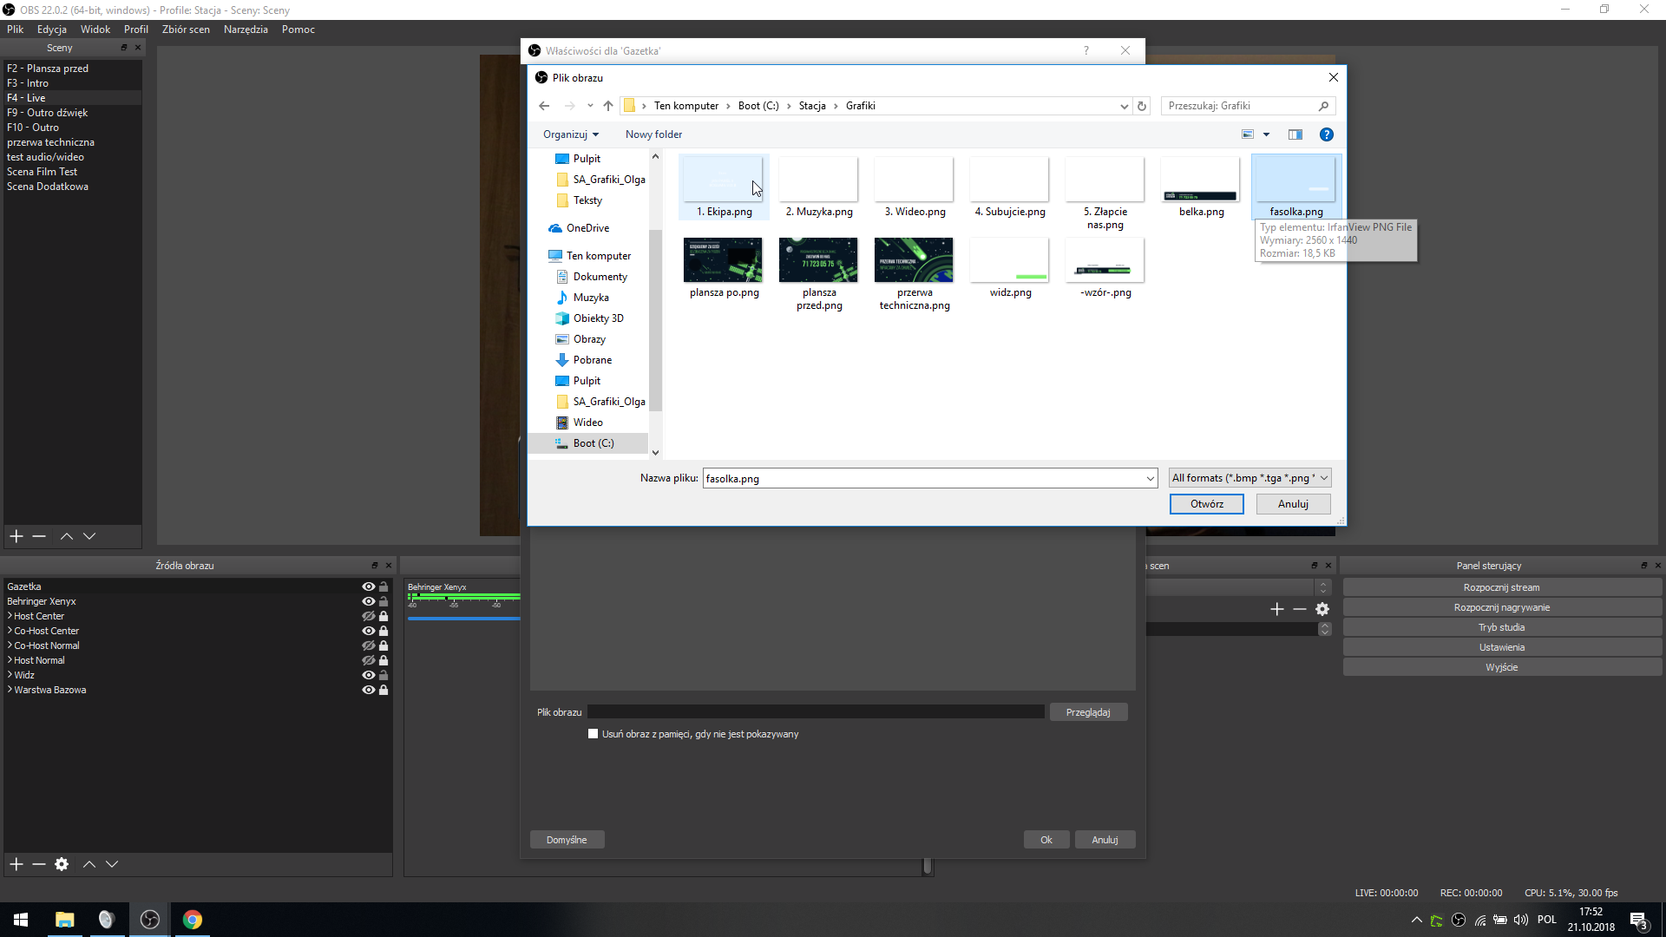Viewport: 1666px width, 937px height.
Task: Expand the Organizuj dropdown menu
Action: coord(571,134)
